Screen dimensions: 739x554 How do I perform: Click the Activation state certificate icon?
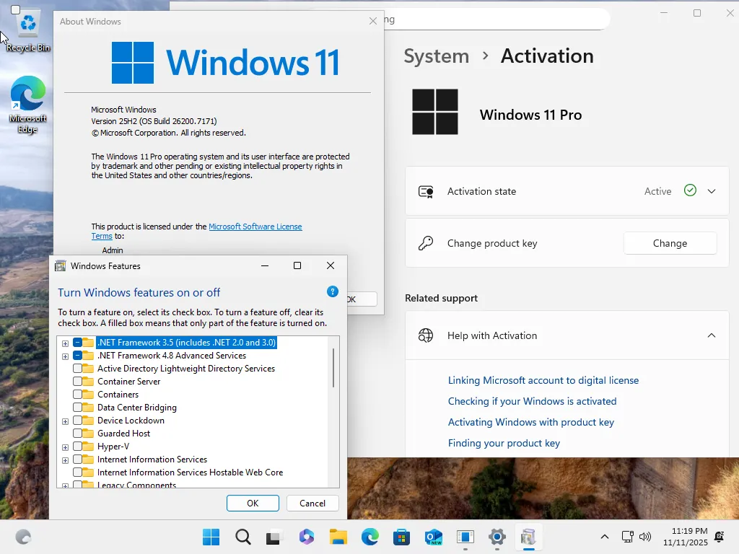(426, 191)
